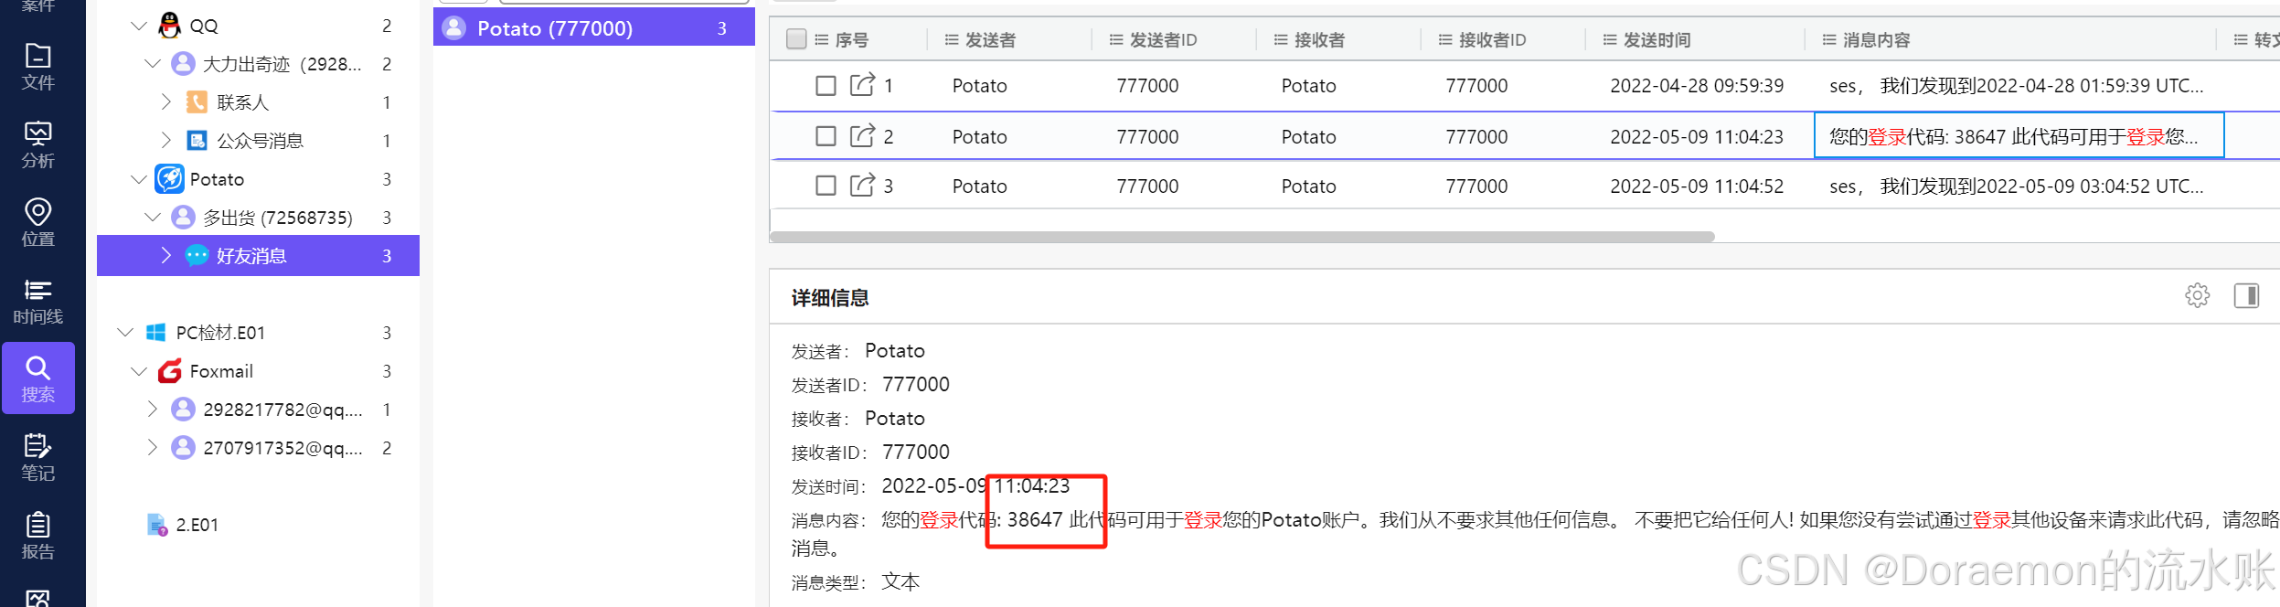Open the 分析 sidebar section

(37, 145)
